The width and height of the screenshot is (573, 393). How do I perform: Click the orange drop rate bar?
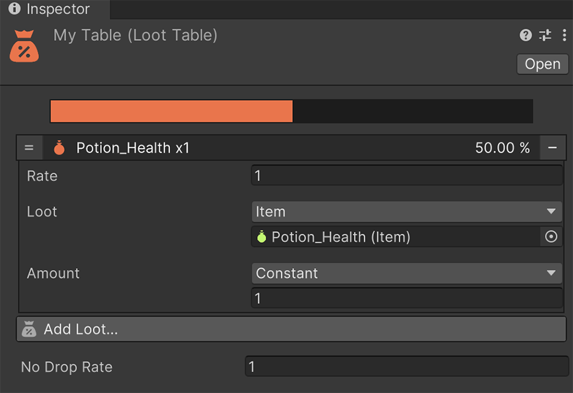pyautogui.click(x=171, y=111)
